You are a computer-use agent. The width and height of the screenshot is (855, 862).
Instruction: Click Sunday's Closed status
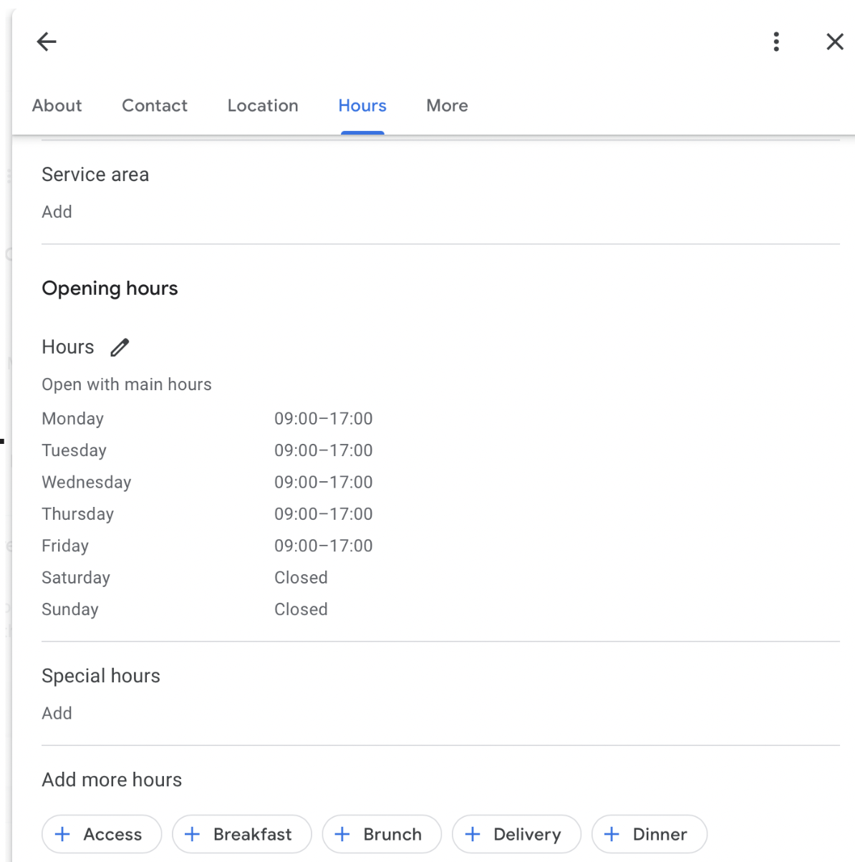[301, 609]
